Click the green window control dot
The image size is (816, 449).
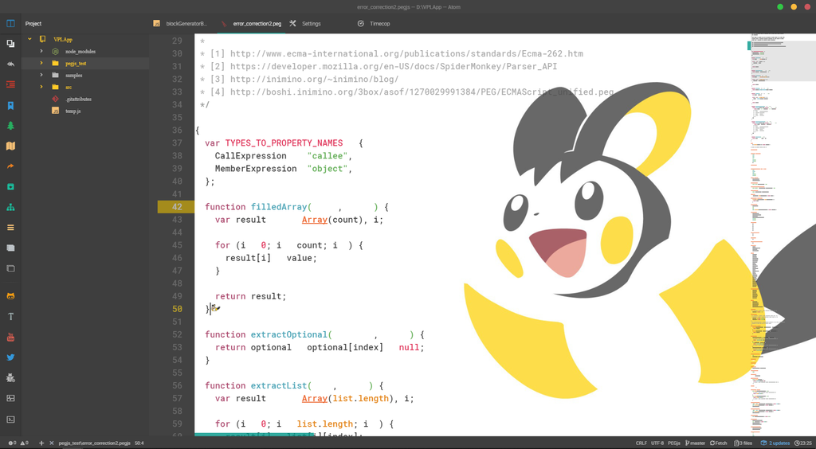[780, 6]
